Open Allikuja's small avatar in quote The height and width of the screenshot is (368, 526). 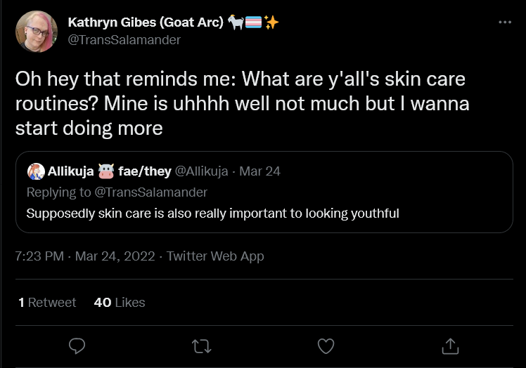(36, 171)
